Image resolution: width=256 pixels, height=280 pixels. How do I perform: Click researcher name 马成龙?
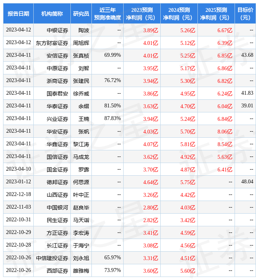81,157
